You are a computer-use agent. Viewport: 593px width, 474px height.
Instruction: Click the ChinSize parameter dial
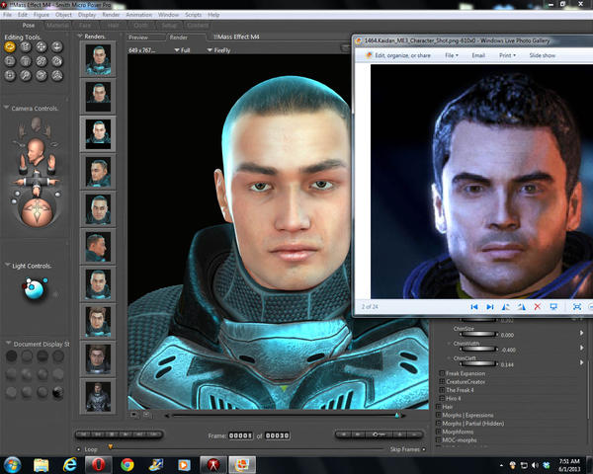[478, 334]
